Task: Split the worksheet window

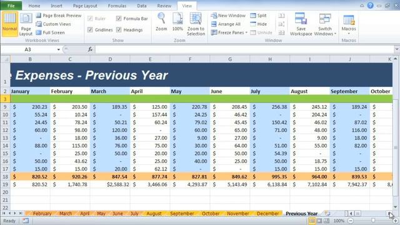Action: tap(258, 16)
